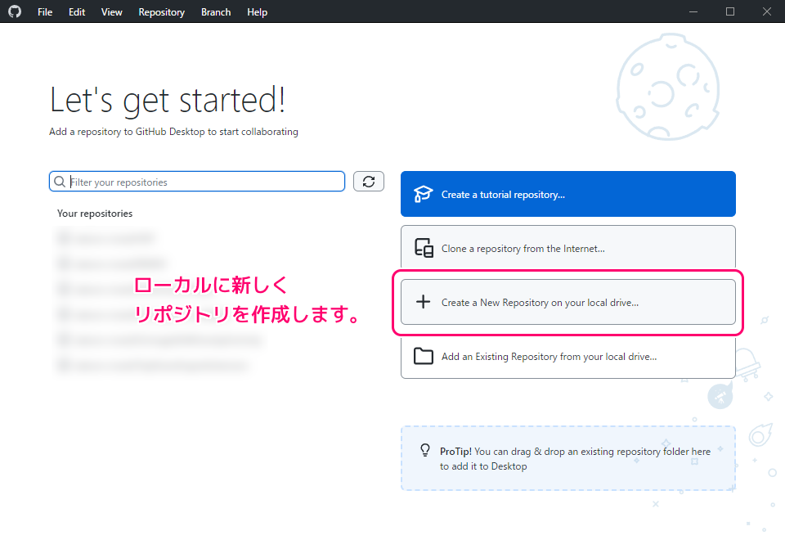The width and height of the screenshot is (785, 540).
Task: Close the GitHub Desktop window
Action: pos(767,11)
